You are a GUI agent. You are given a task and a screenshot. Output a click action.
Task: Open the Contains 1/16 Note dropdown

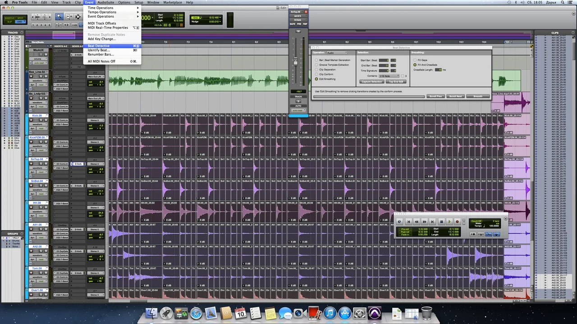389,76
